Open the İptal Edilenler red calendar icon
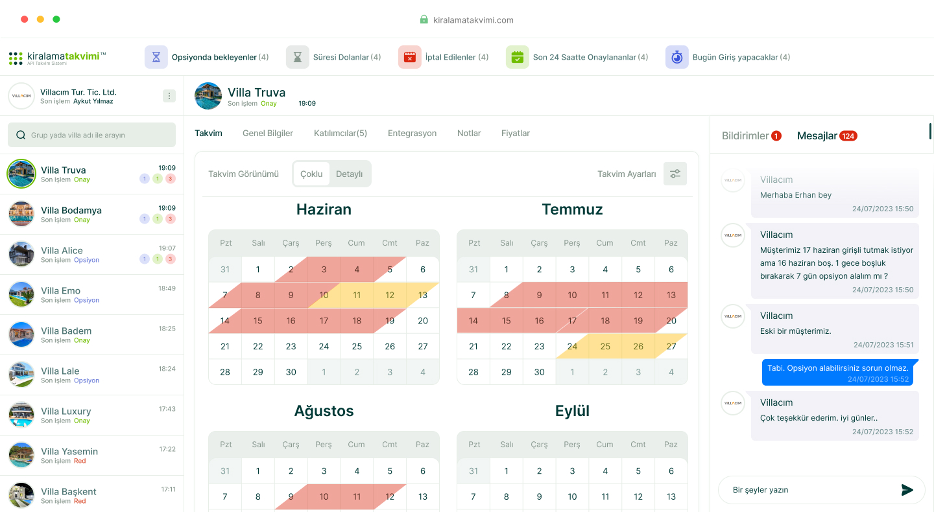 point(409,57)
